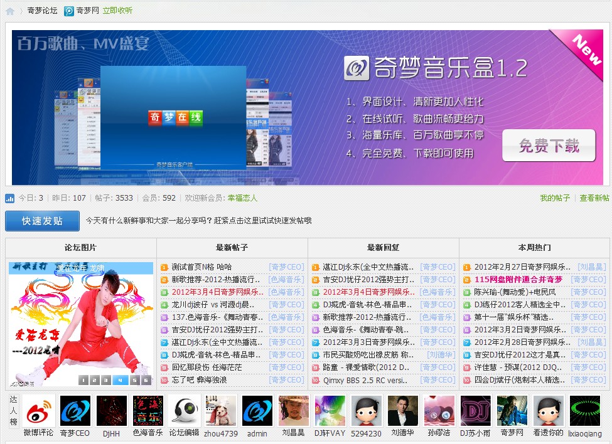612x444 pixels.
Task: Open 微博评论 Weibo avatar
Action: (39, 411)
